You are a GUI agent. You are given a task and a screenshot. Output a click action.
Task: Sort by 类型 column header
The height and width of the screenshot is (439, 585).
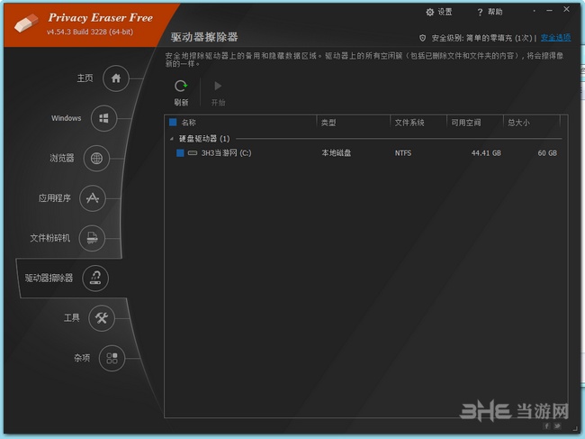tap(328, 123)
